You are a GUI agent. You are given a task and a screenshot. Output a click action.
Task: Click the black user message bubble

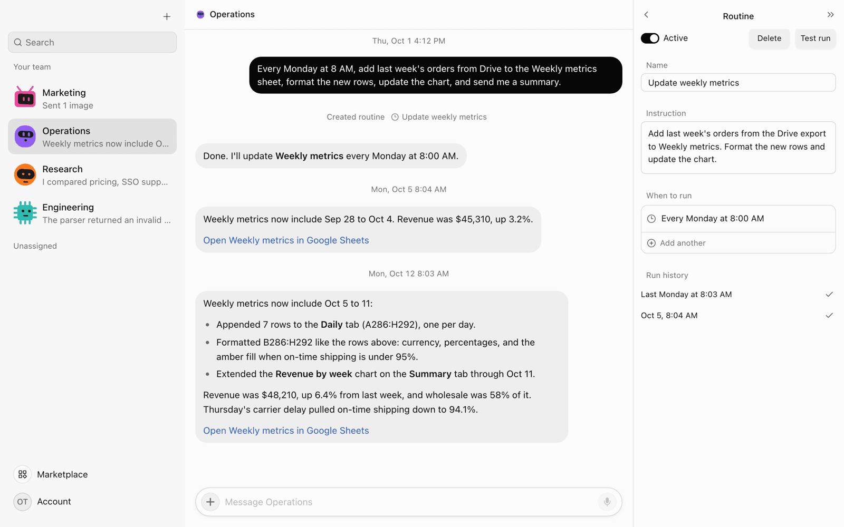click(x=436, y=75)
